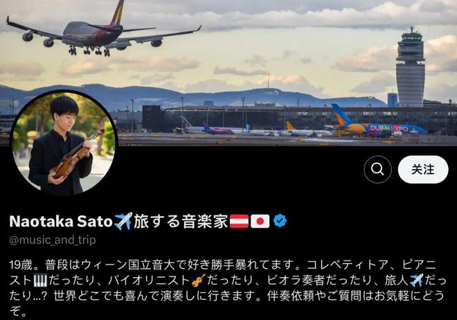The image size is (457, 320).
Task: Open the profile search magnifier icon
Action: 377,169
